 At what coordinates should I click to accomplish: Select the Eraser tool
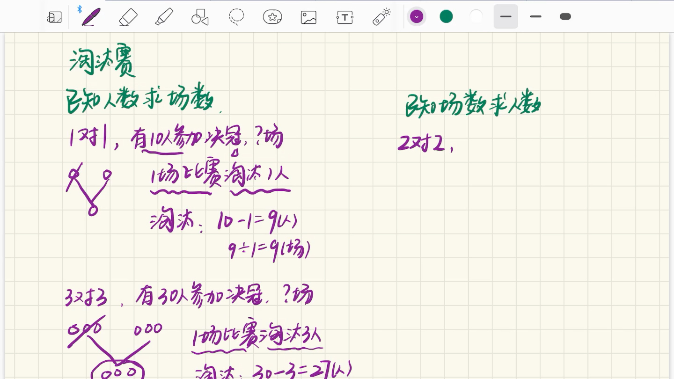(128, 17)
